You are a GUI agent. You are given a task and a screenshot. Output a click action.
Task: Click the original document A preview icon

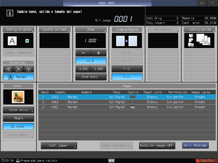coord(12,41)
